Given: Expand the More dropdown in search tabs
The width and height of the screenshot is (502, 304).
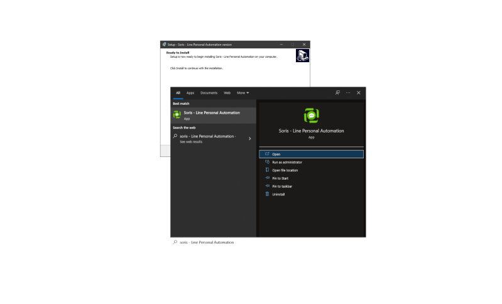Looking at the screenshot, I should click(x=243, y=93).
